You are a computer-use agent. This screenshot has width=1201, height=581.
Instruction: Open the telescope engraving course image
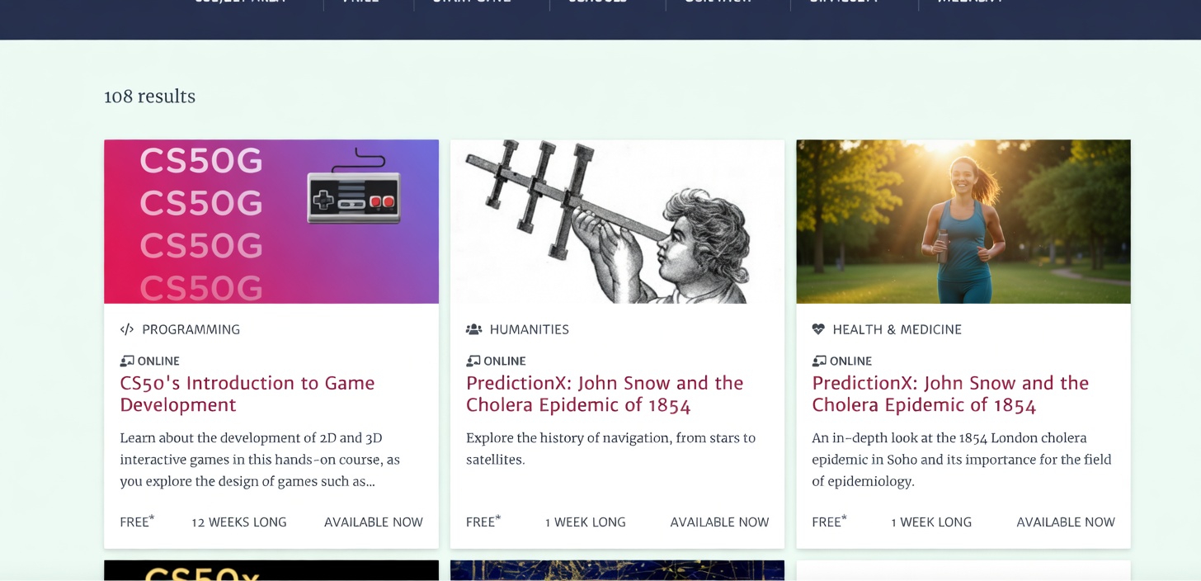(617, 221)
